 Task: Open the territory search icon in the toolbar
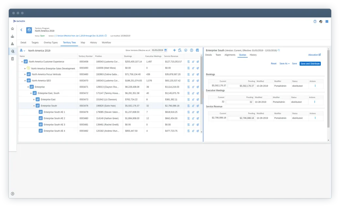point(180,50)
